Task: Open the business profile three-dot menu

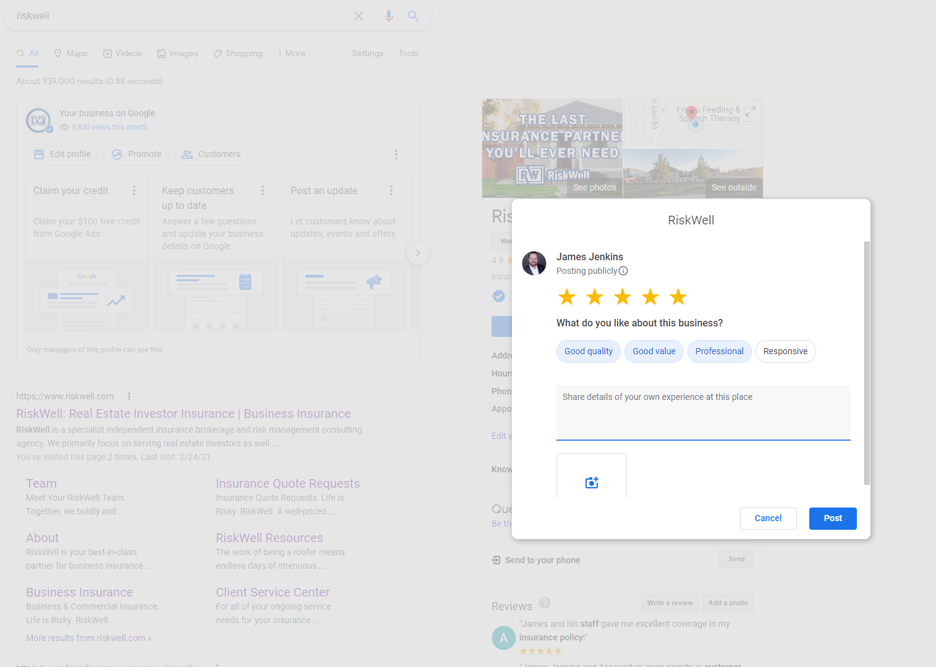Action: click(396, 155)
